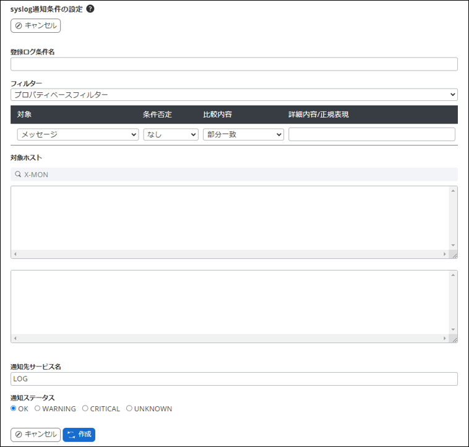Viewport: 469px width, 447px height.
Task: Click the 詳細内容/正規表現 input field
Action: click(371, 134)
